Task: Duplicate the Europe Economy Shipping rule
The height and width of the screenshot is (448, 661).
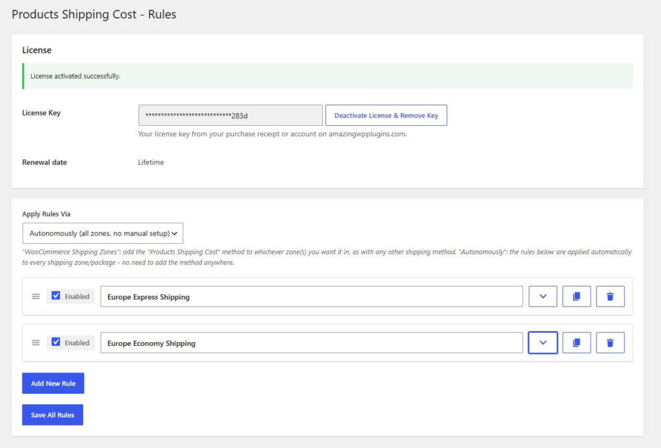Action: click(576, 343)
